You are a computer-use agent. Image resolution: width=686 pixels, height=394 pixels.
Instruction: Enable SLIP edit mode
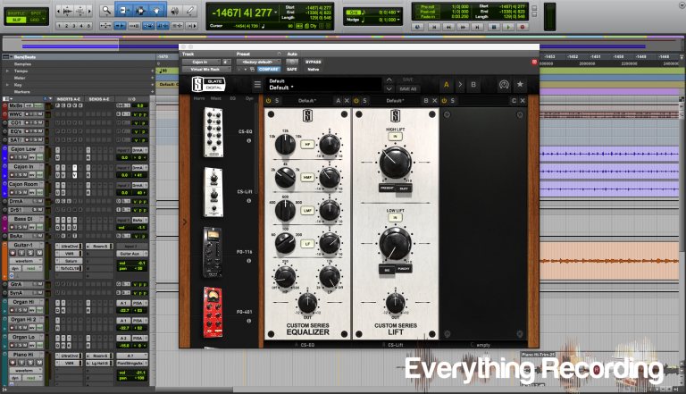pyautogui.click(x=17, y=20)
